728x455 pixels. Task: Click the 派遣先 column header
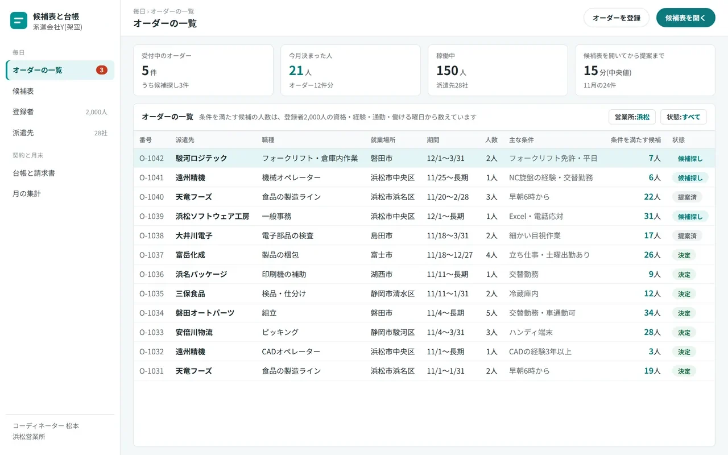[x=185, y=140]
